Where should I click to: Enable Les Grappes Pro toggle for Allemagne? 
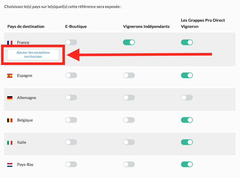[x=187, y=98]
